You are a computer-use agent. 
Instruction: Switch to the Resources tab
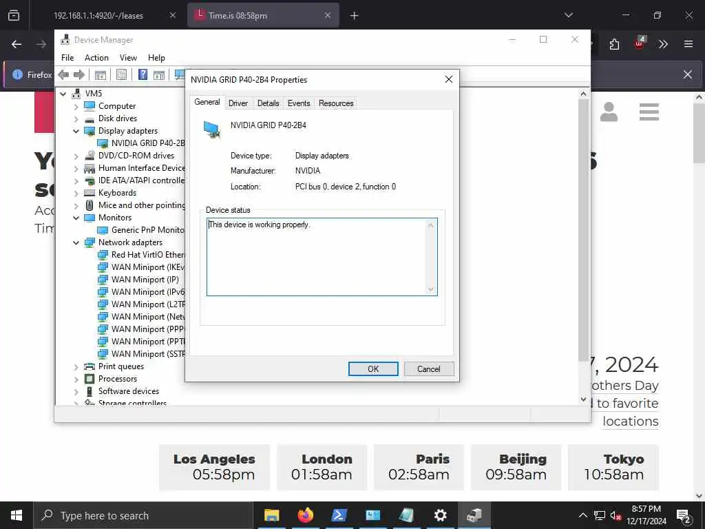(x=336, y=103)
